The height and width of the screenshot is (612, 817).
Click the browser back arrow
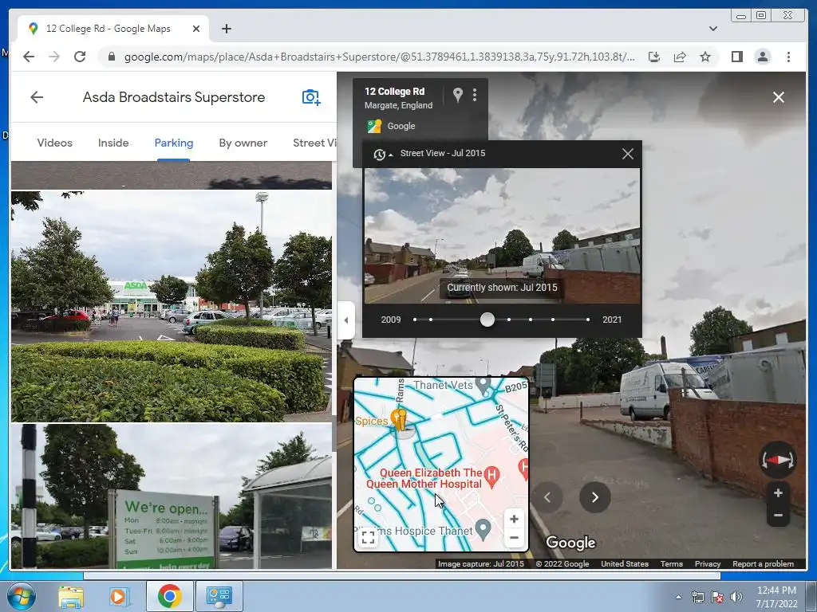point(29,57)
